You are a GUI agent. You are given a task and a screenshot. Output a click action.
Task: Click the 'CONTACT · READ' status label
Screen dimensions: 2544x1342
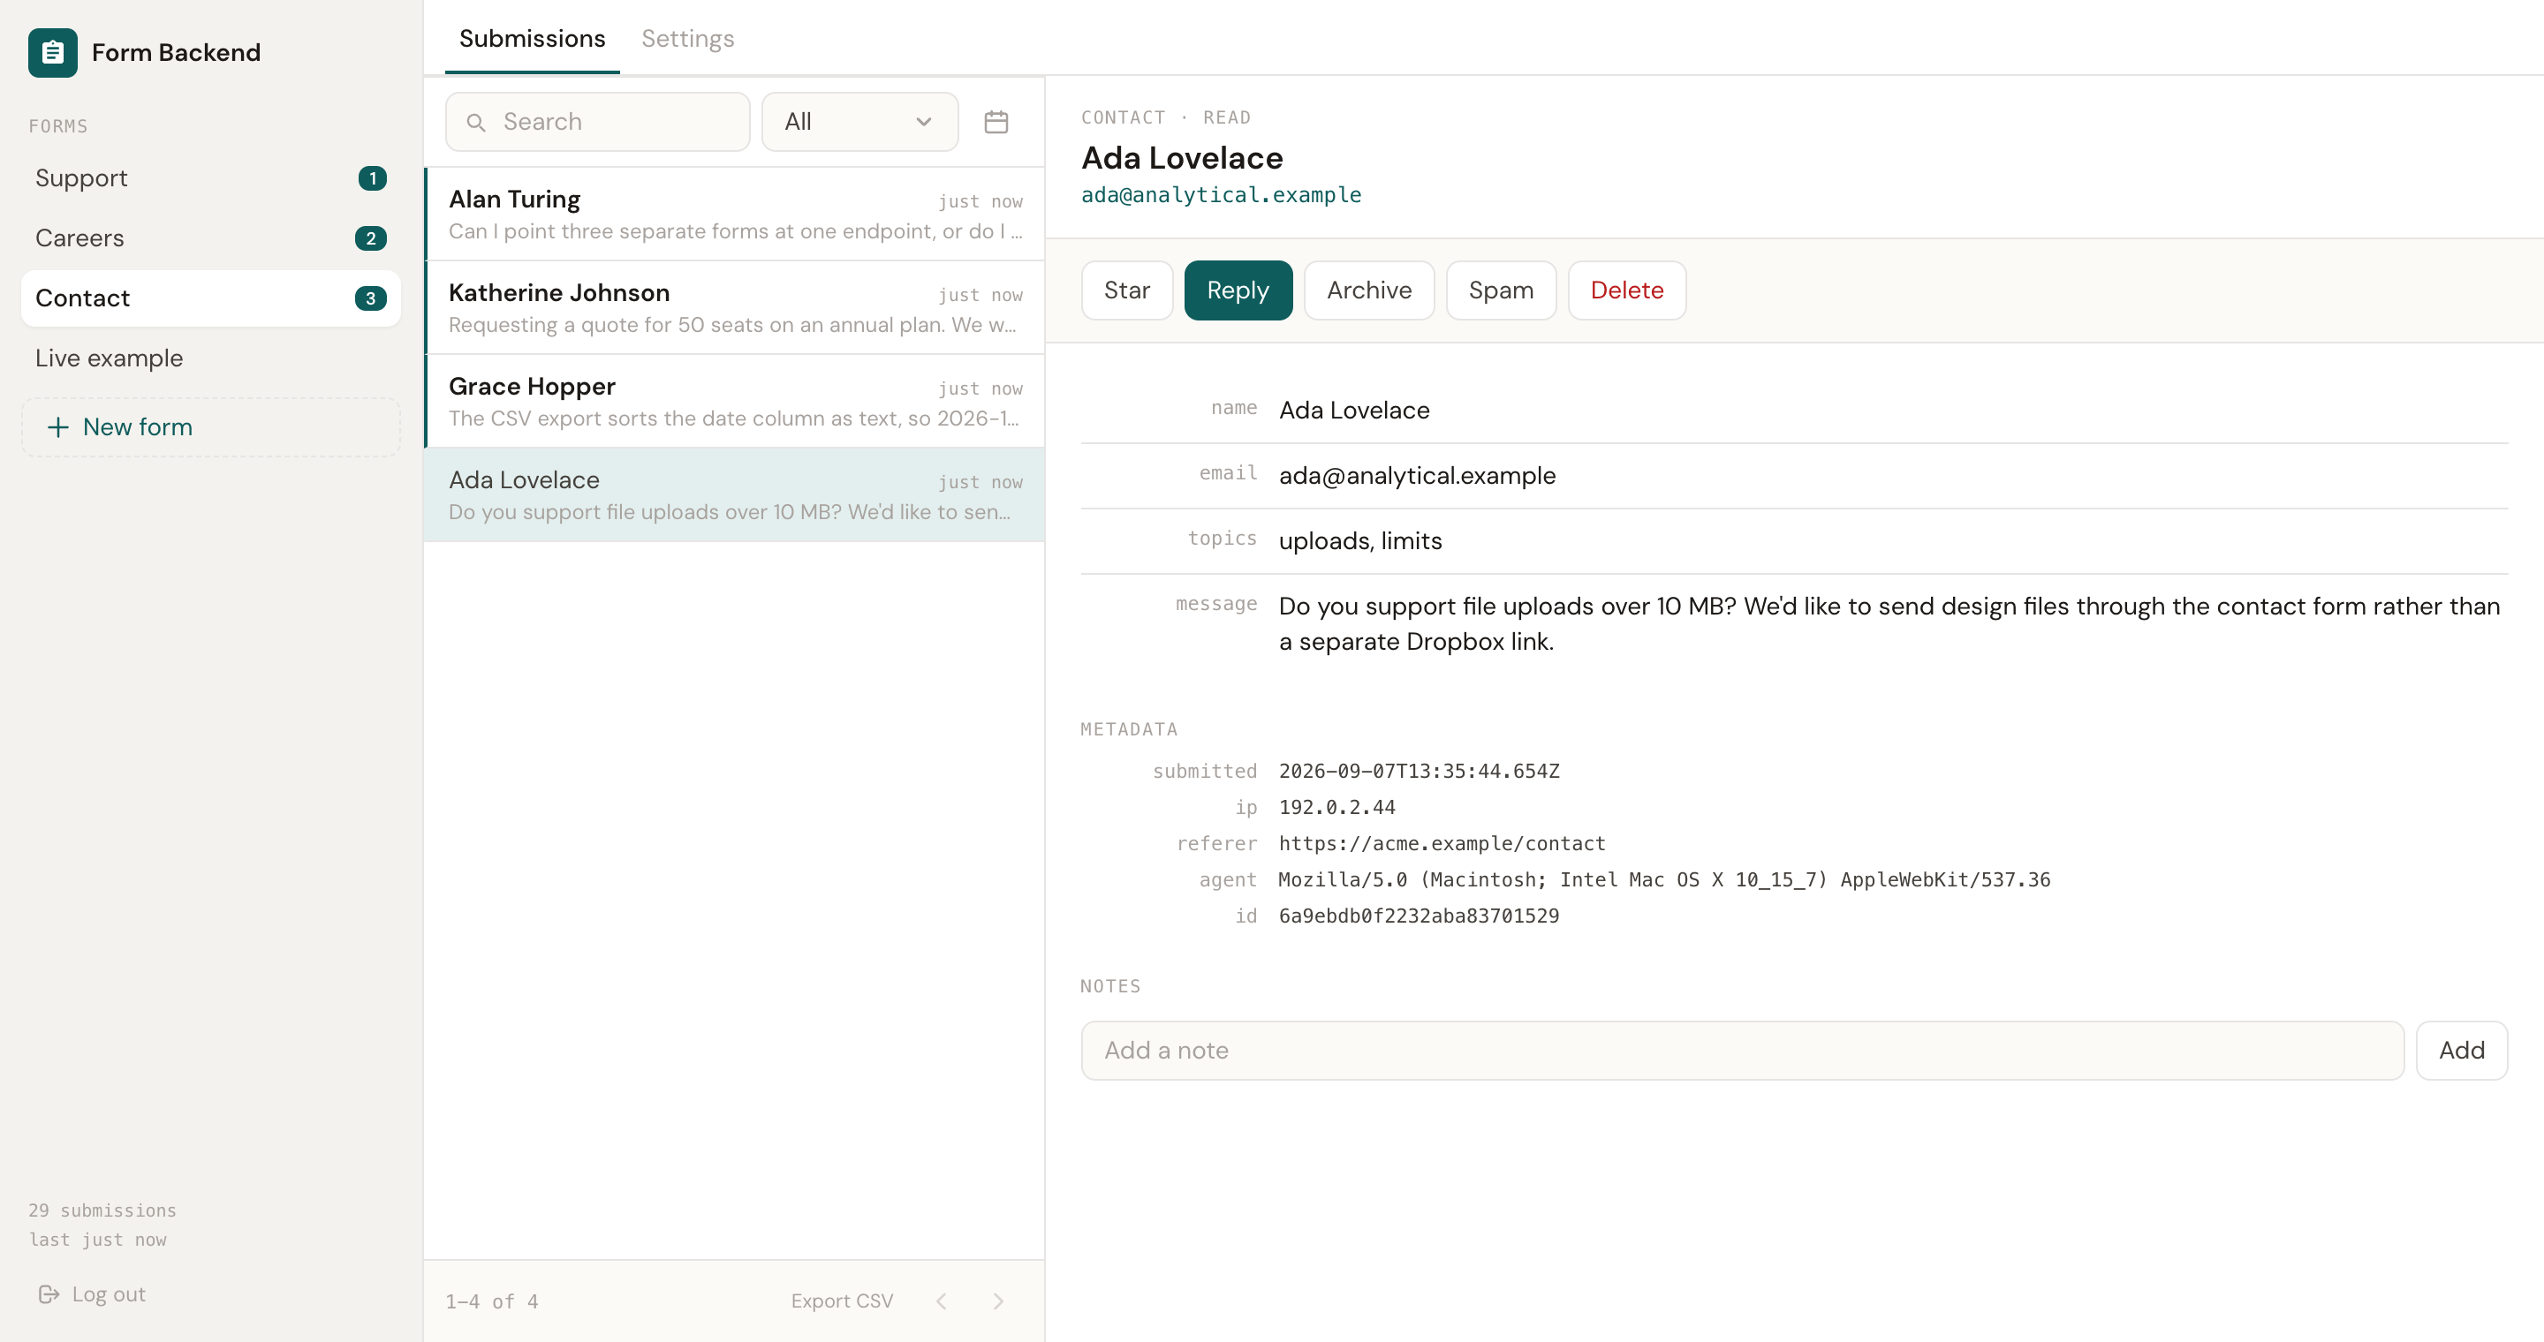tap(1165, 117)
